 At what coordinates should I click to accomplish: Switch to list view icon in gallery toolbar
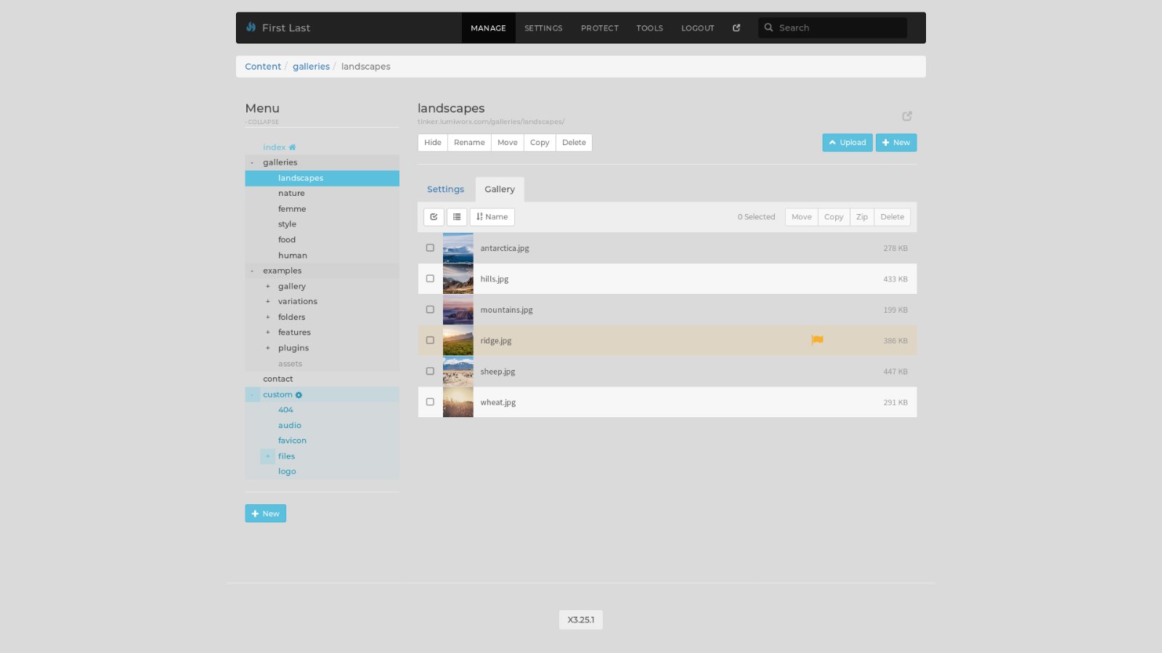(457, 217)
